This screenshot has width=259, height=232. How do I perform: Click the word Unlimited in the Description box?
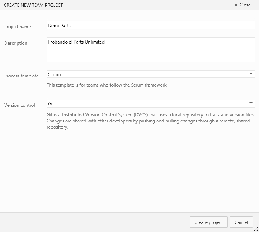95,42
